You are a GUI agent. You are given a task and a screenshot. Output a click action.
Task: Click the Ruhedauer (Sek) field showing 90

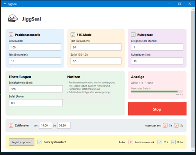[157, 61]
